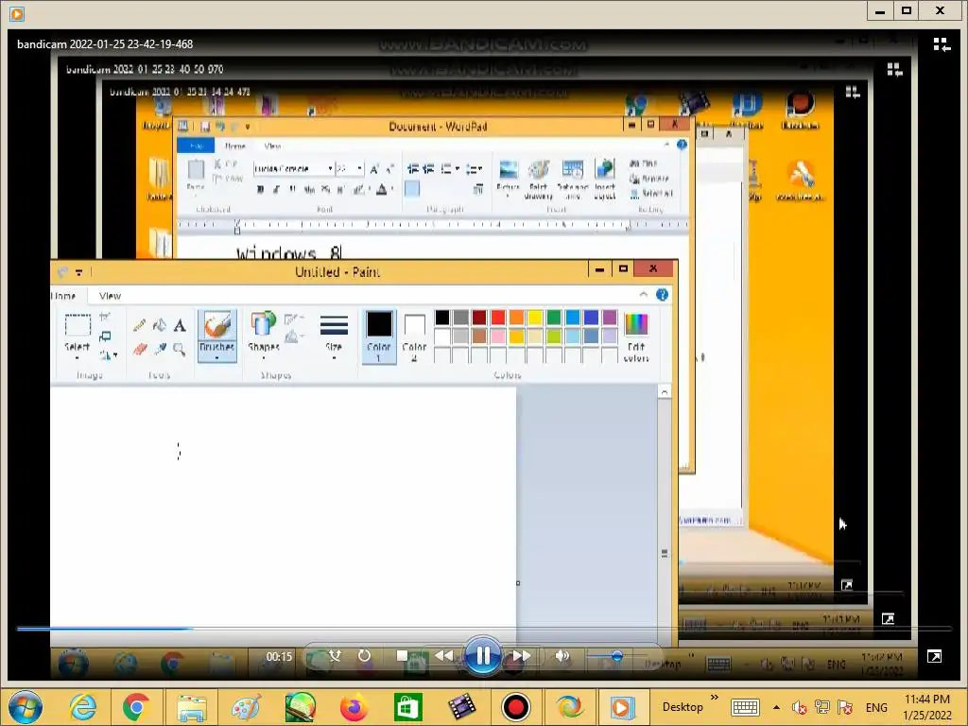Open the Shape fill dropdown in Paint
968x726 pixels.
(295, 337)
